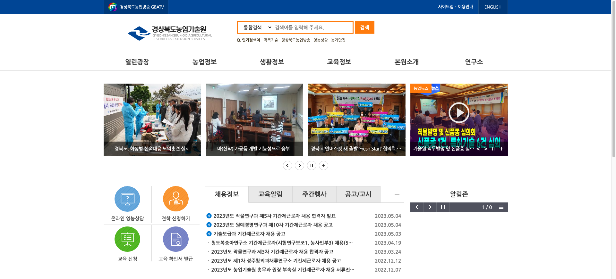The height and width of the screenshot is (279, 616).
Task: Pause the 농업뉴스 video slider
Action: [493, 149]
